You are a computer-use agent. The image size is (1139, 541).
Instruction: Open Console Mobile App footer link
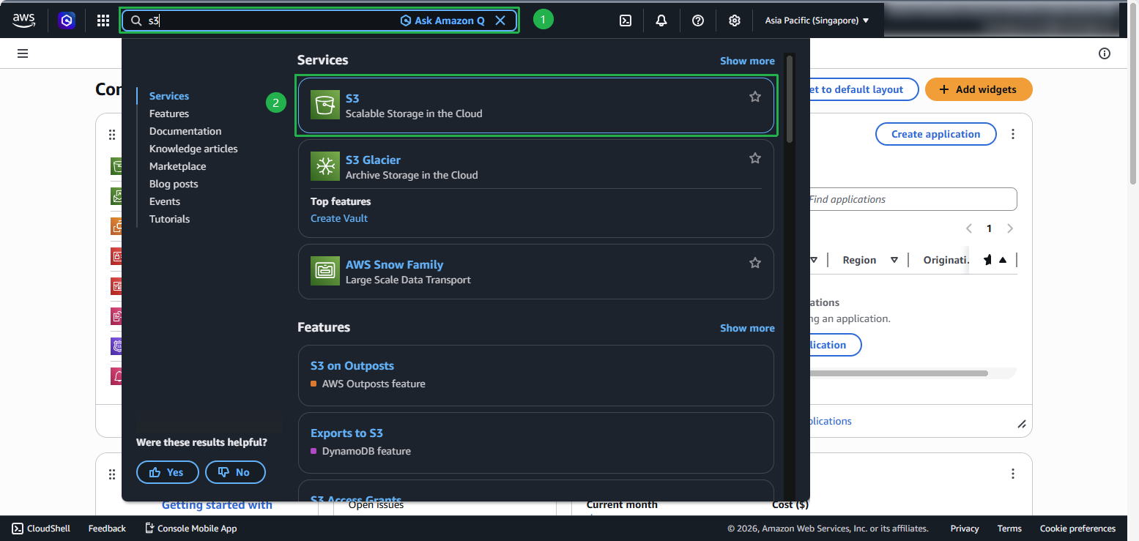coord(190,529)
